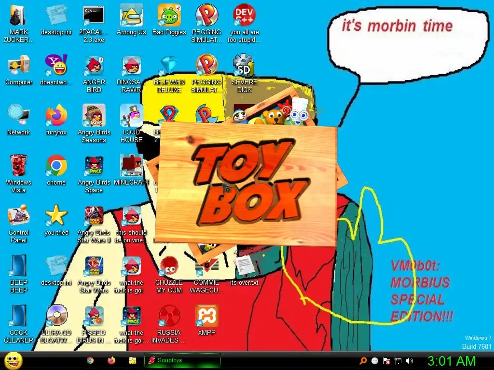
Task: Open the file explorer folder taskbar icon
Action: [x=133, y=360]
